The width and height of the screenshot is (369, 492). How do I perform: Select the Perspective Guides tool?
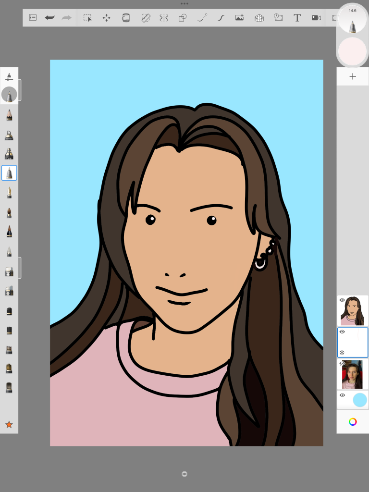point(259,18)
